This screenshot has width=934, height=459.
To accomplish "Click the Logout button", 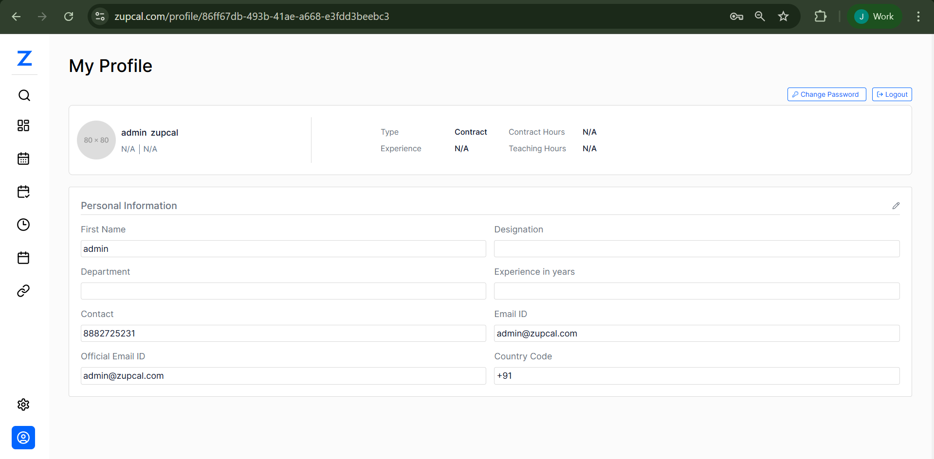I will pos(892,94).
